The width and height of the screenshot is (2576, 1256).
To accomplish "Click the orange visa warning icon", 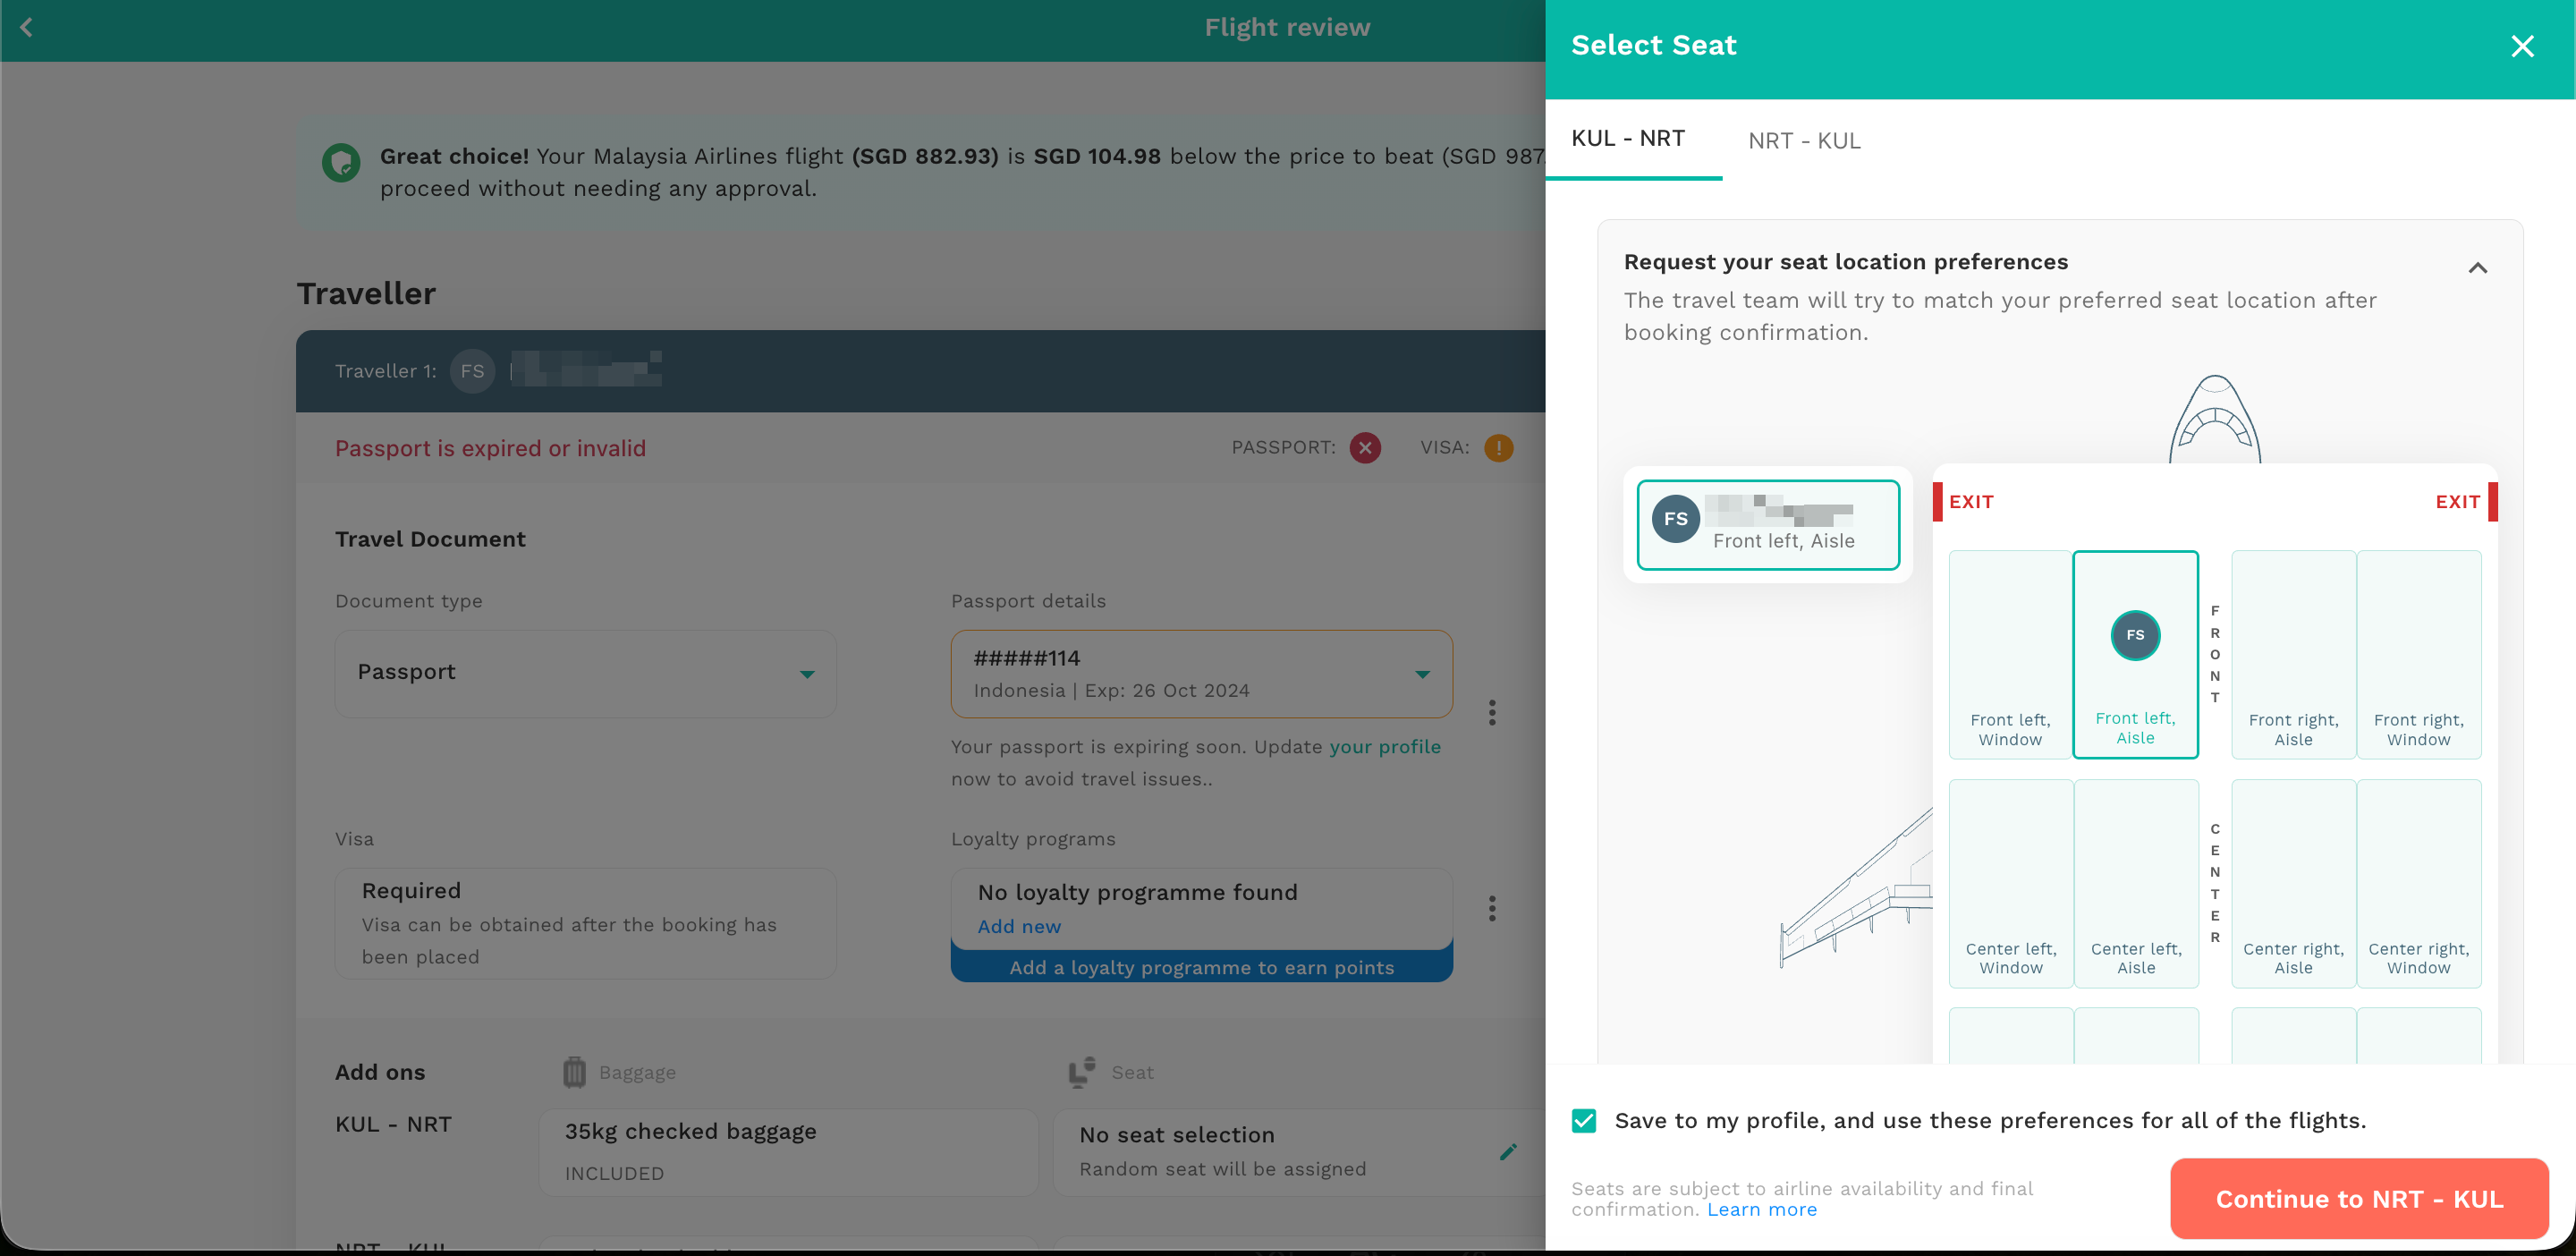I will pos(1498,448).
